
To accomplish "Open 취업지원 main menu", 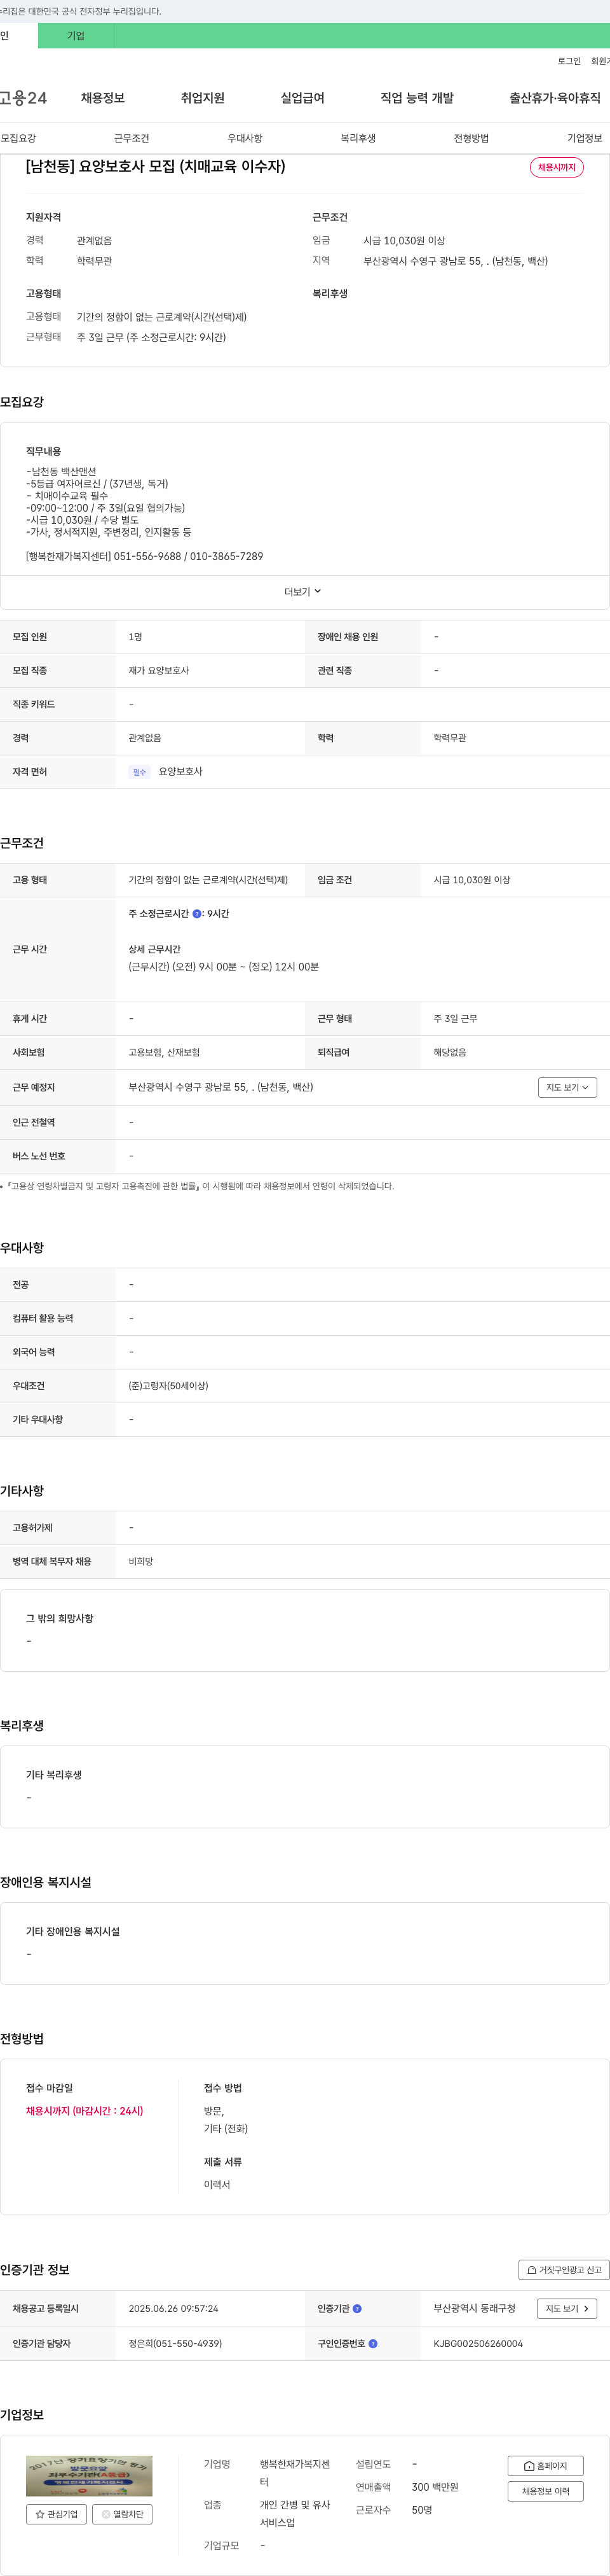I will [x=203, y=98].
